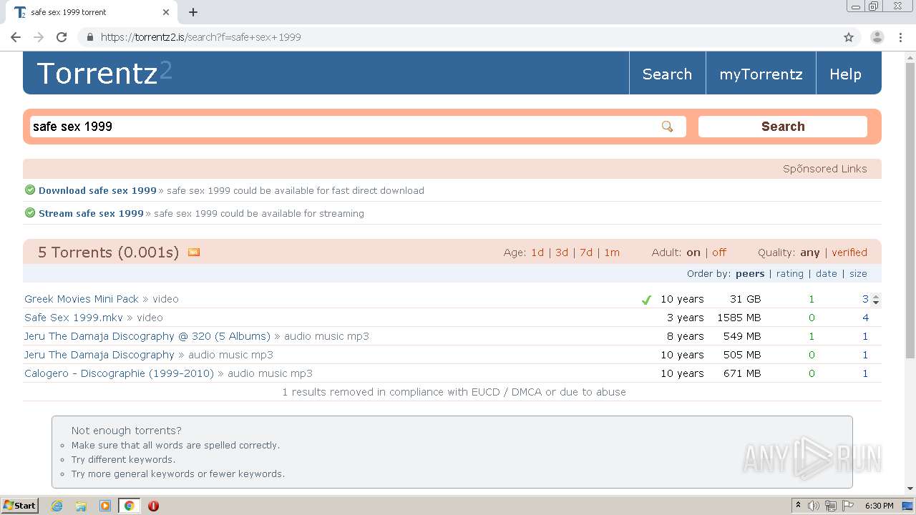Image resolution: width=916 pixels, height=515 pixels.
Task: Open File Explorer from taskbar
Action: click(x=81, y=506)
